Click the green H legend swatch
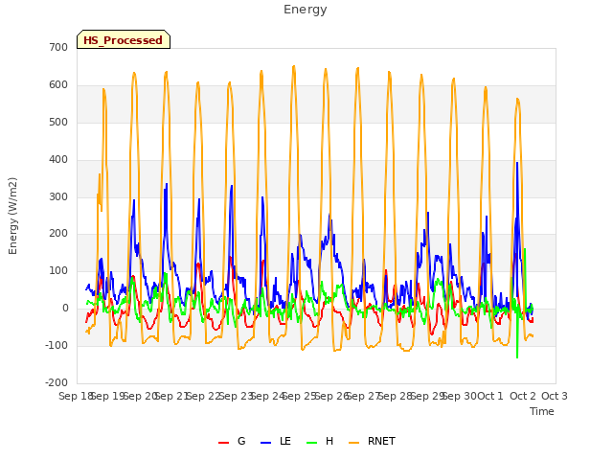Viewport: 613px width, 460px height. (x=311, y=443)
